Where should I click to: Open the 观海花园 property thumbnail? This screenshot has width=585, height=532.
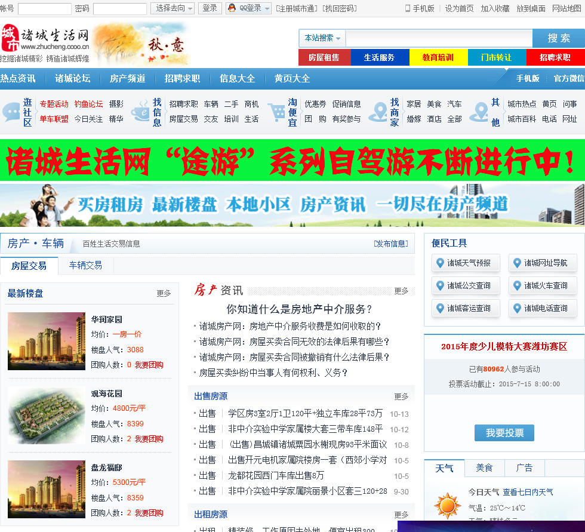click(47, 415)
